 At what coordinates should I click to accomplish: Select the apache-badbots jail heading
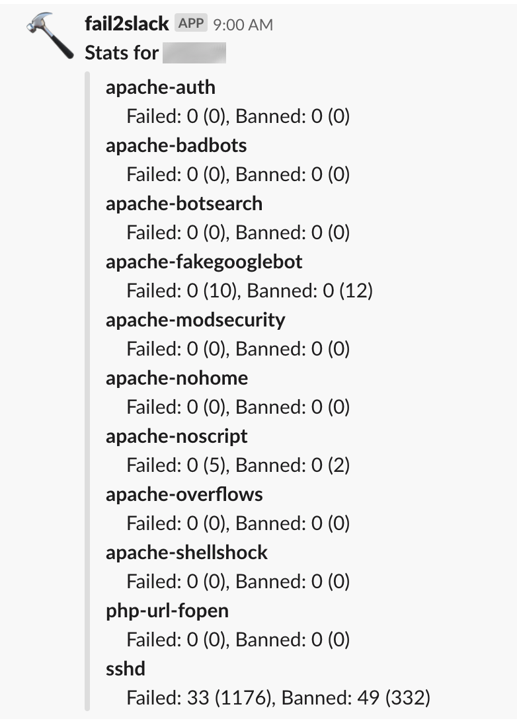[x=177, y=145]
